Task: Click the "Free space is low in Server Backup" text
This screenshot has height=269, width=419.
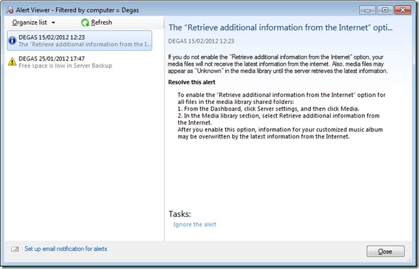Action: click(65, 66)
